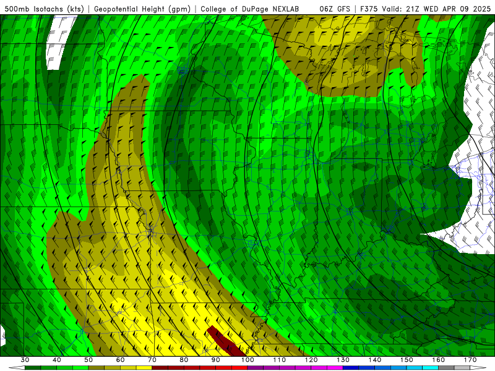Image resolution: width=495 pixels, height=371 pixels.
Task: Click the 'Valid: 21Z WED APR 09 2025' text
Action: (436, 9)
